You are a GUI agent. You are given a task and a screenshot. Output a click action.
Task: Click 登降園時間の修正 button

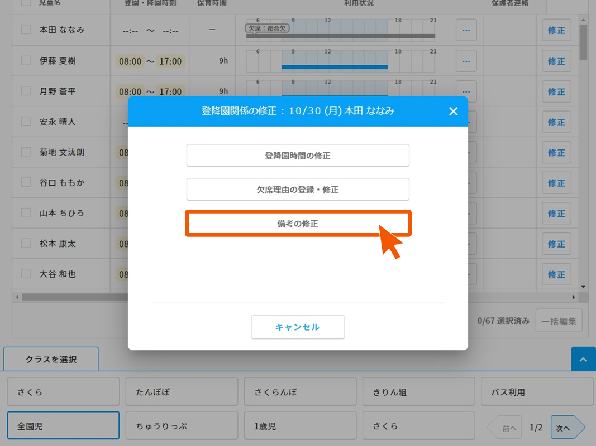pos(298,156)
